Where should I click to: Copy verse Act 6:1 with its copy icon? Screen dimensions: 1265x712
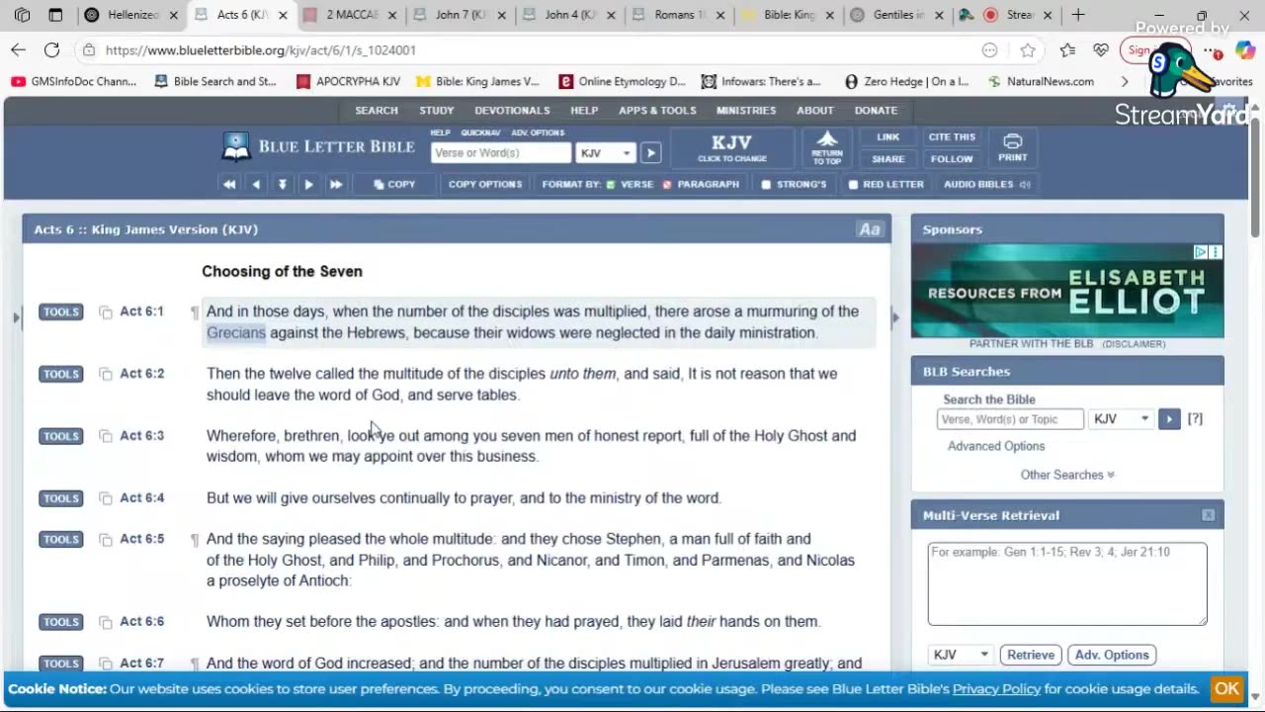click(106, 312)
